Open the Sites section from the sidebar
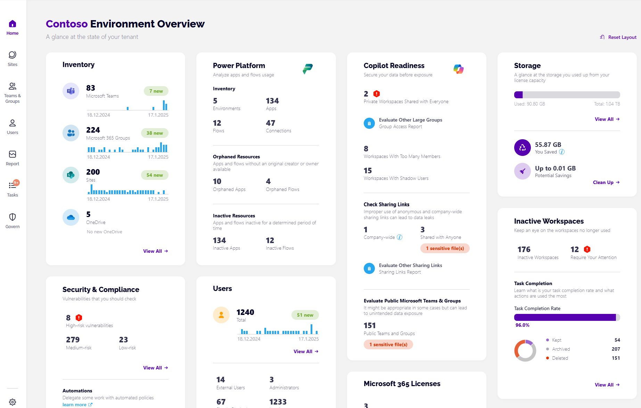The height and width of the screenshot is (408, 641). [x=13, y=55]
